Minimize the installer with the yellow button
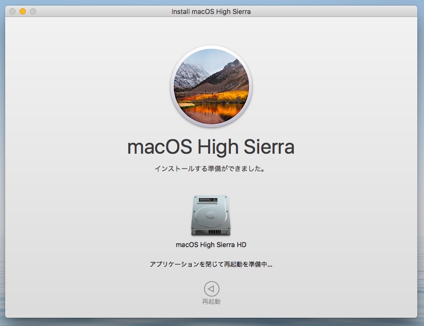 pyautogui.click(x=23, y=11)
